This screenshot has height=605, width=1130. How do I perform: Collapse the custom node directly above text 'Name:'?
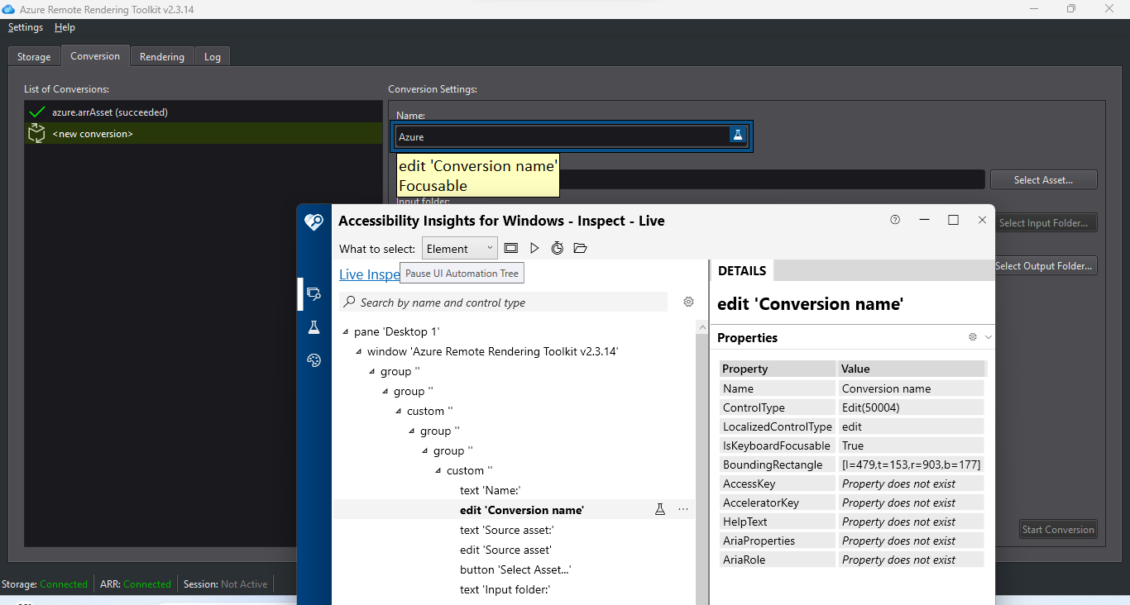[x=438, y=471]
